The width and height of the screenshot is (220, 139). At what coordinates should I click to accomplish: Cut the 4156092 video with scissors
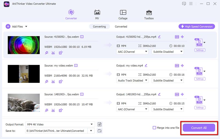coord(53,53)
